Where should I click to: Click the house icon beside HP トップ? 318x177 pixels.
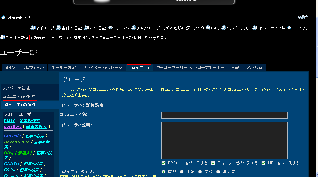click(289, 27)
